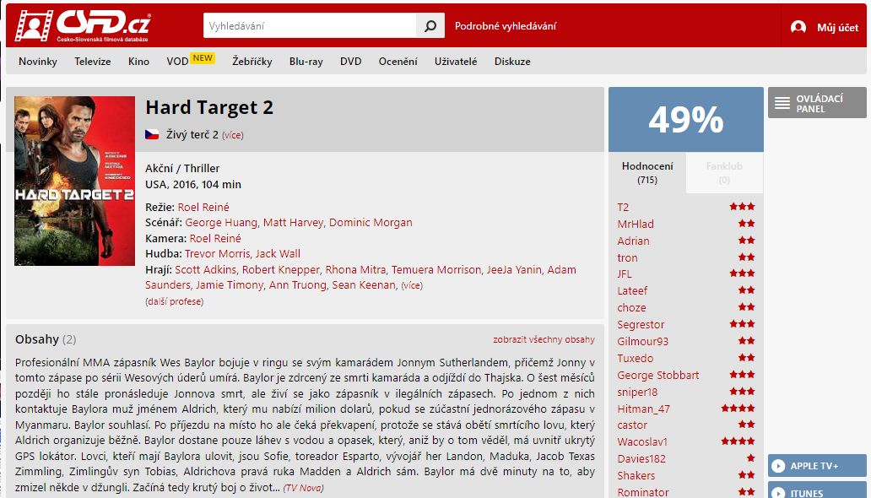Open user Hitman_47's profile
The height and width of the screenshot is (498, 871).
pyautogui.click(x=643, y=409)
